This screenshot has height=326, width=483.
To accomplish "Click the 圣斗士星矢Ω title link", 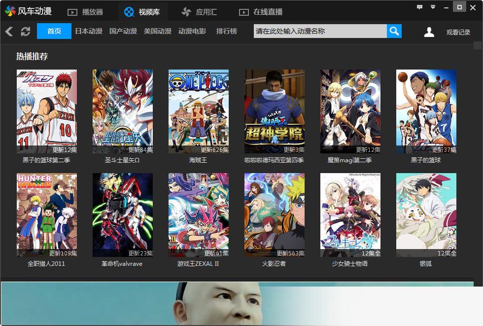I will [122, 160].
